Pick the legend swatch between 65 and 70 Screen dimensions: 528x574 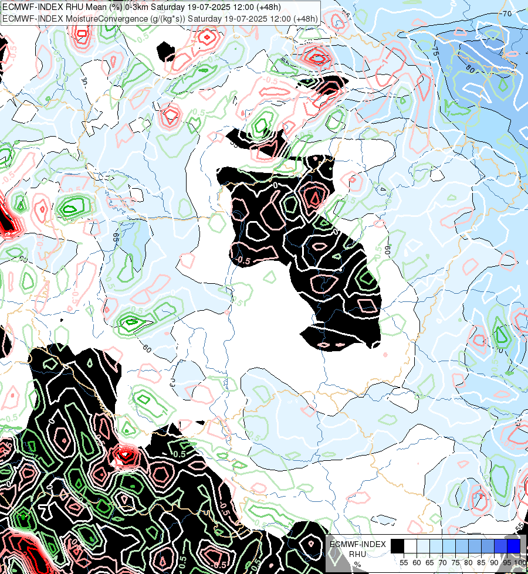point(436,546)
